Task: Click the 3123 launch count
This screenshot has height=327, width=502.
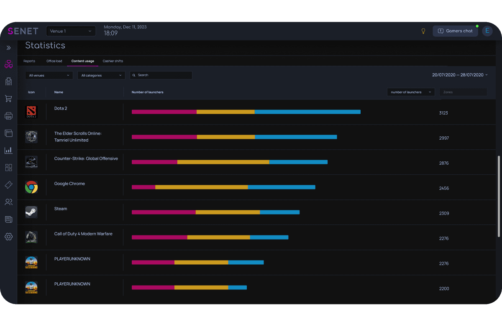Action: (444, 113)
